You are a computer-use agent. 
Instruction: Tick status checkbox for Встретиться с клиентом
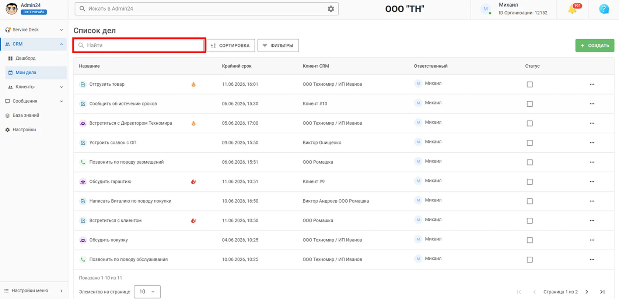pyautogui.click(x=530, y=221)
